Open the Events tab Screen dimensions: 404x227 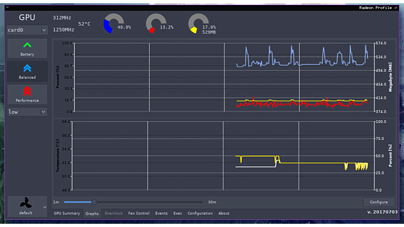[x=161, y=213]
